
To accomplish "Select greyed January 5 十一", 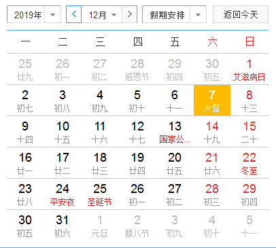I will coord(249,226).
